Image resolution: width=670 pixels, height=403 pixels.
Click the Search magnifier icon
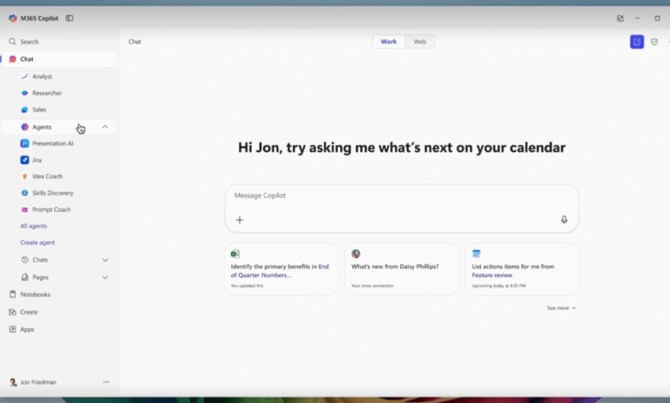(12, 41)
